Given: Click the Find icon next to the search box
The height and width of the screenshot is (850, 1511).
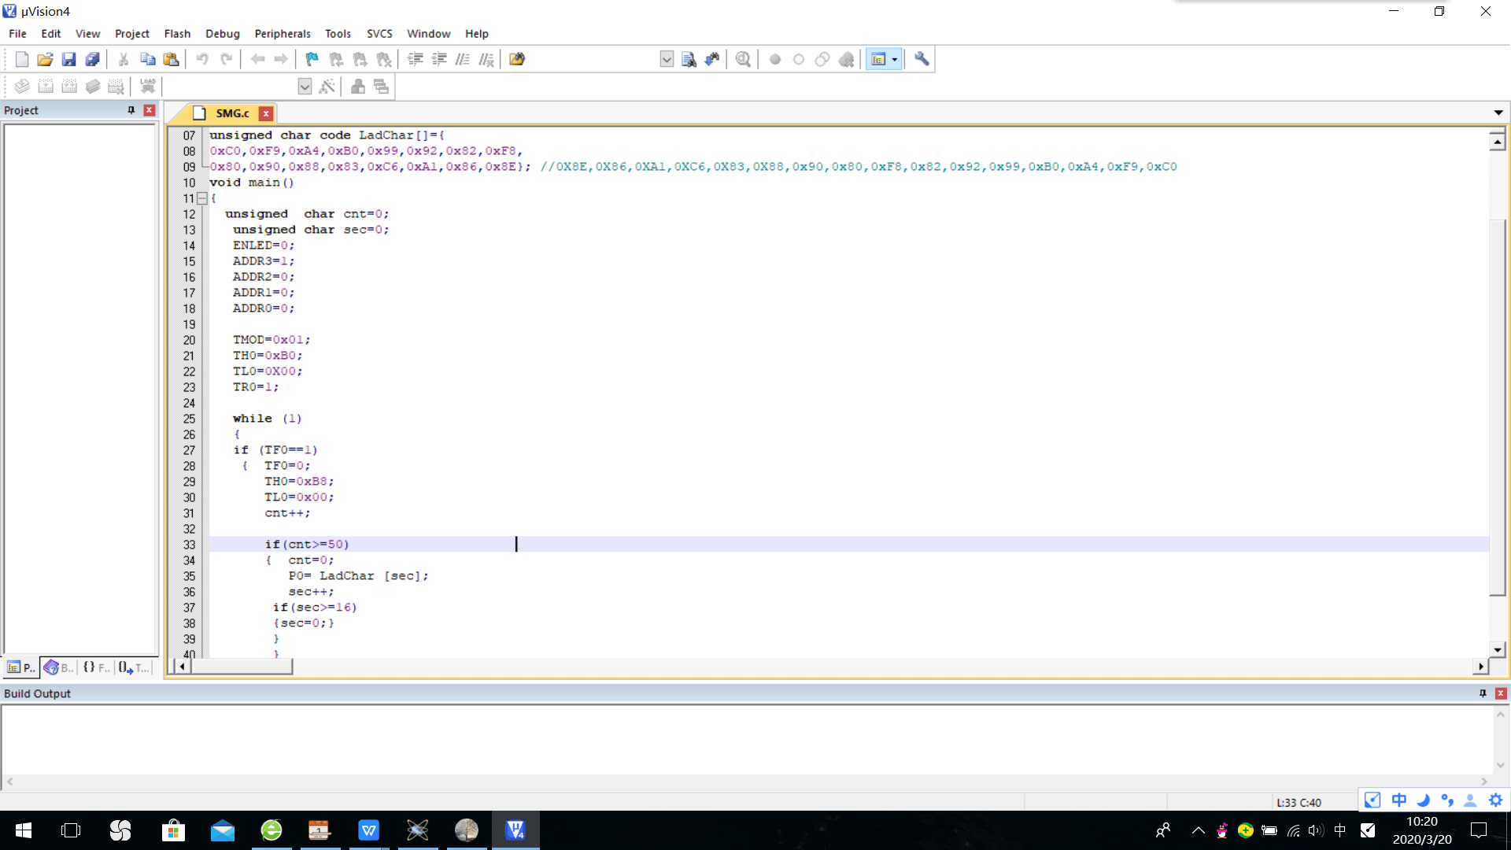Looking at the screenshot, I should click(689, 59).
